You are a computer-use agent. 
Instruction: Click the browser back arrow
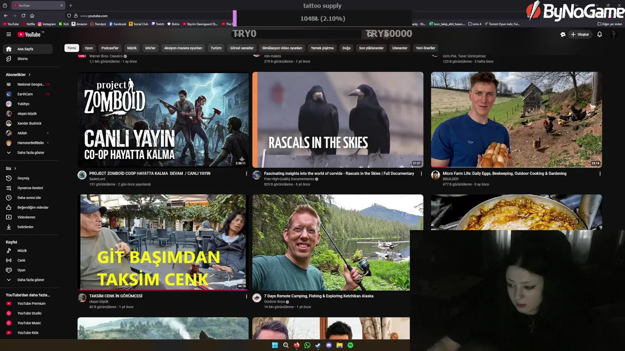[x=6, y=16]
